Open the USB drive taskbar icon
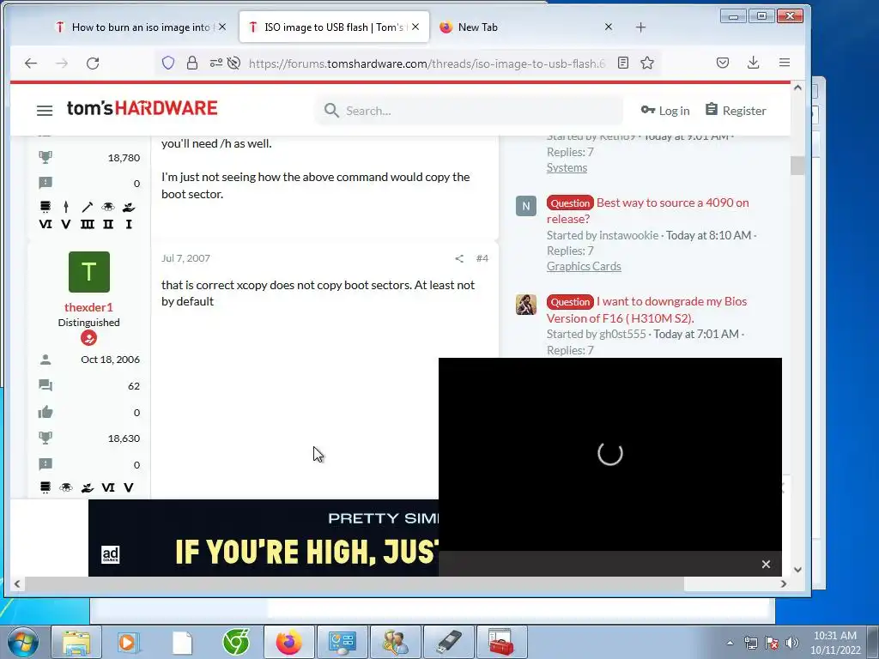The image size is (879, 659). pyautogui.click(x=448, y=642)
